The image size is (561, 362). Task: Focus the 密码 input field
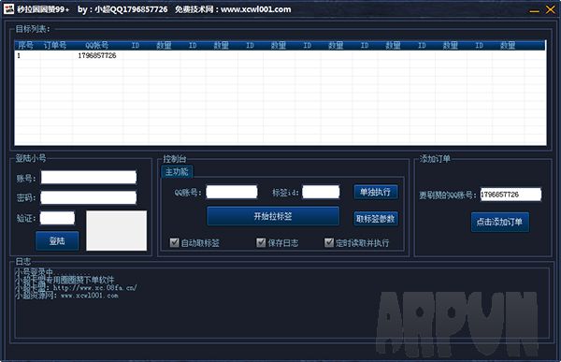tap(89, 197)
